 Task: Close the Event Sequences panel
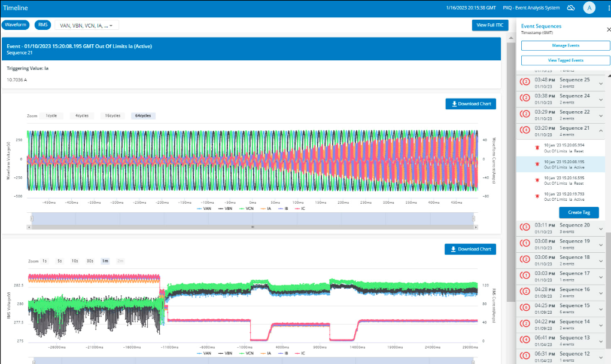pos(608,30)
